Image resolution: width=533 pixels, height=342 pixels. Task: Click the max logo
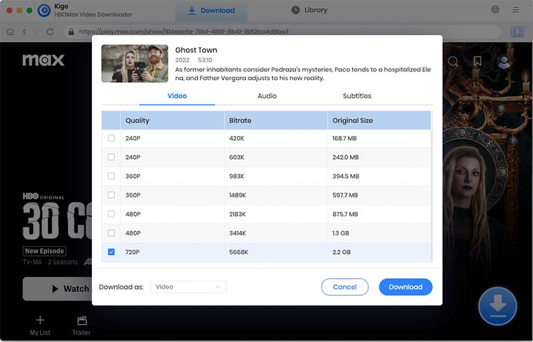click(43, 60)
